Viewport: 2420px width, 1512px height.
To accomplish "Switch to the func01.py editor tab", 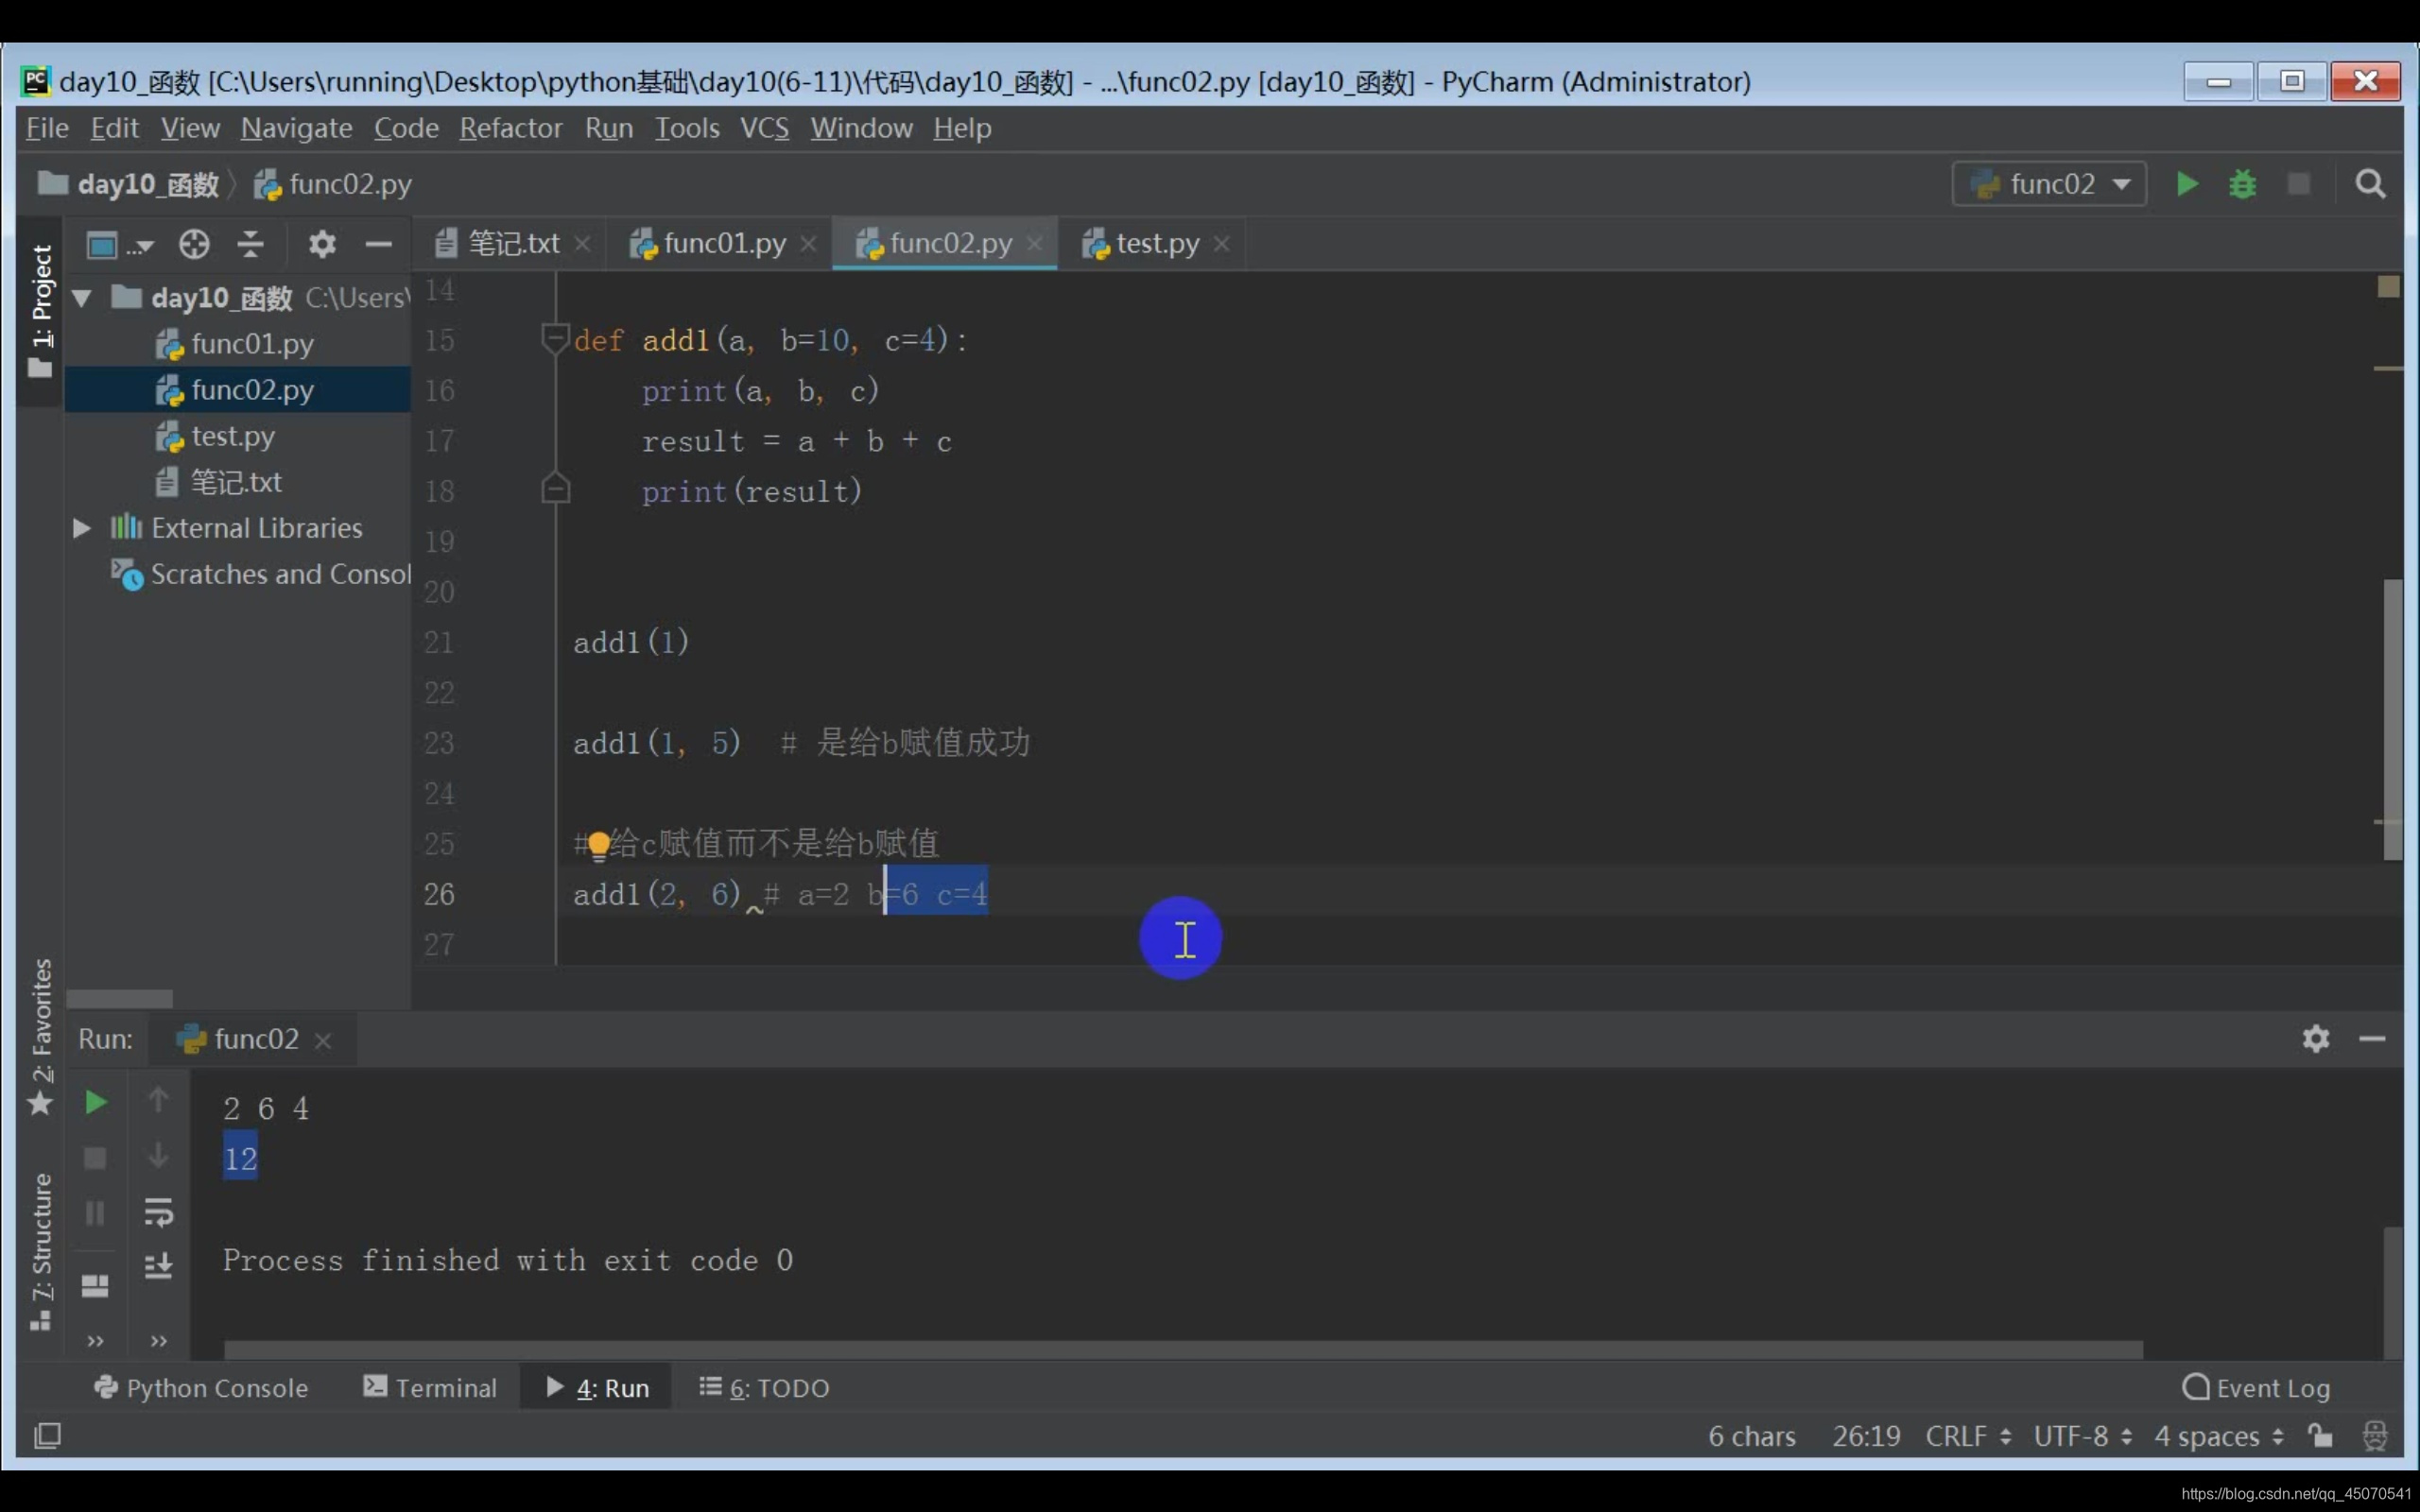I will pyautogui.click(x=723, y=243).
